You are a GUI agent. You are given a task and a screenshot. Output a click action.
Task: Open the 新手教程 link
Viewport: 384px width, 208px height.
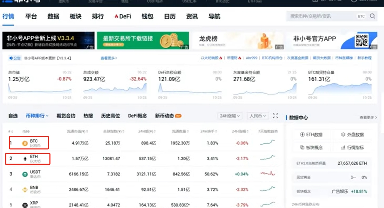[x=364, y=58]
